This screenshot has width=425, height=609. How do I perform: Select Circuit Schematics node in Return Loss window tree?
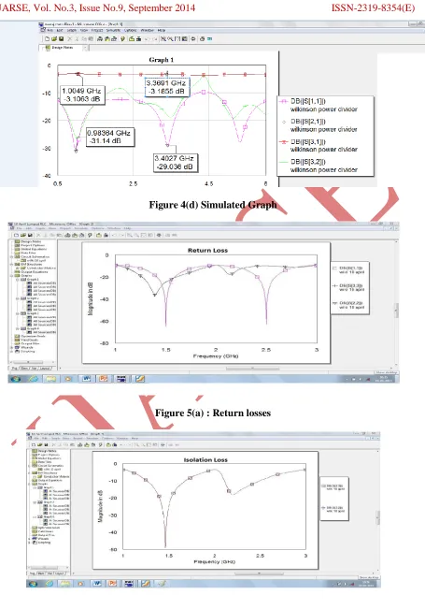pos(36,256)
